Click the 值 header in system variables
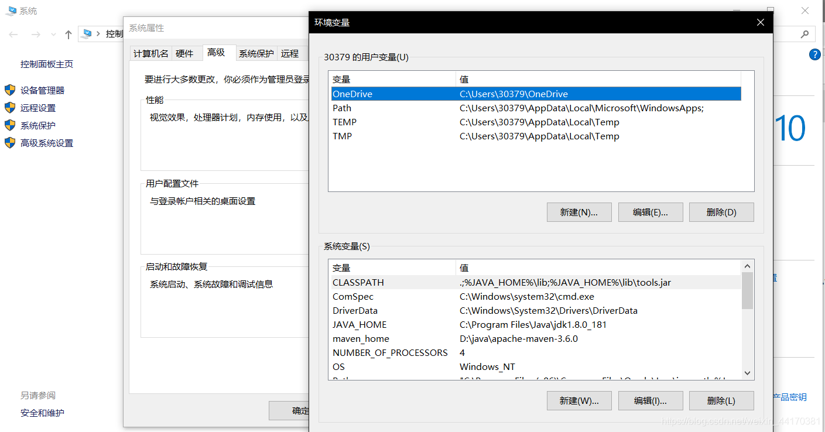Image resolution: width=825 pixels, height=432 pixels. pos(598,268)
